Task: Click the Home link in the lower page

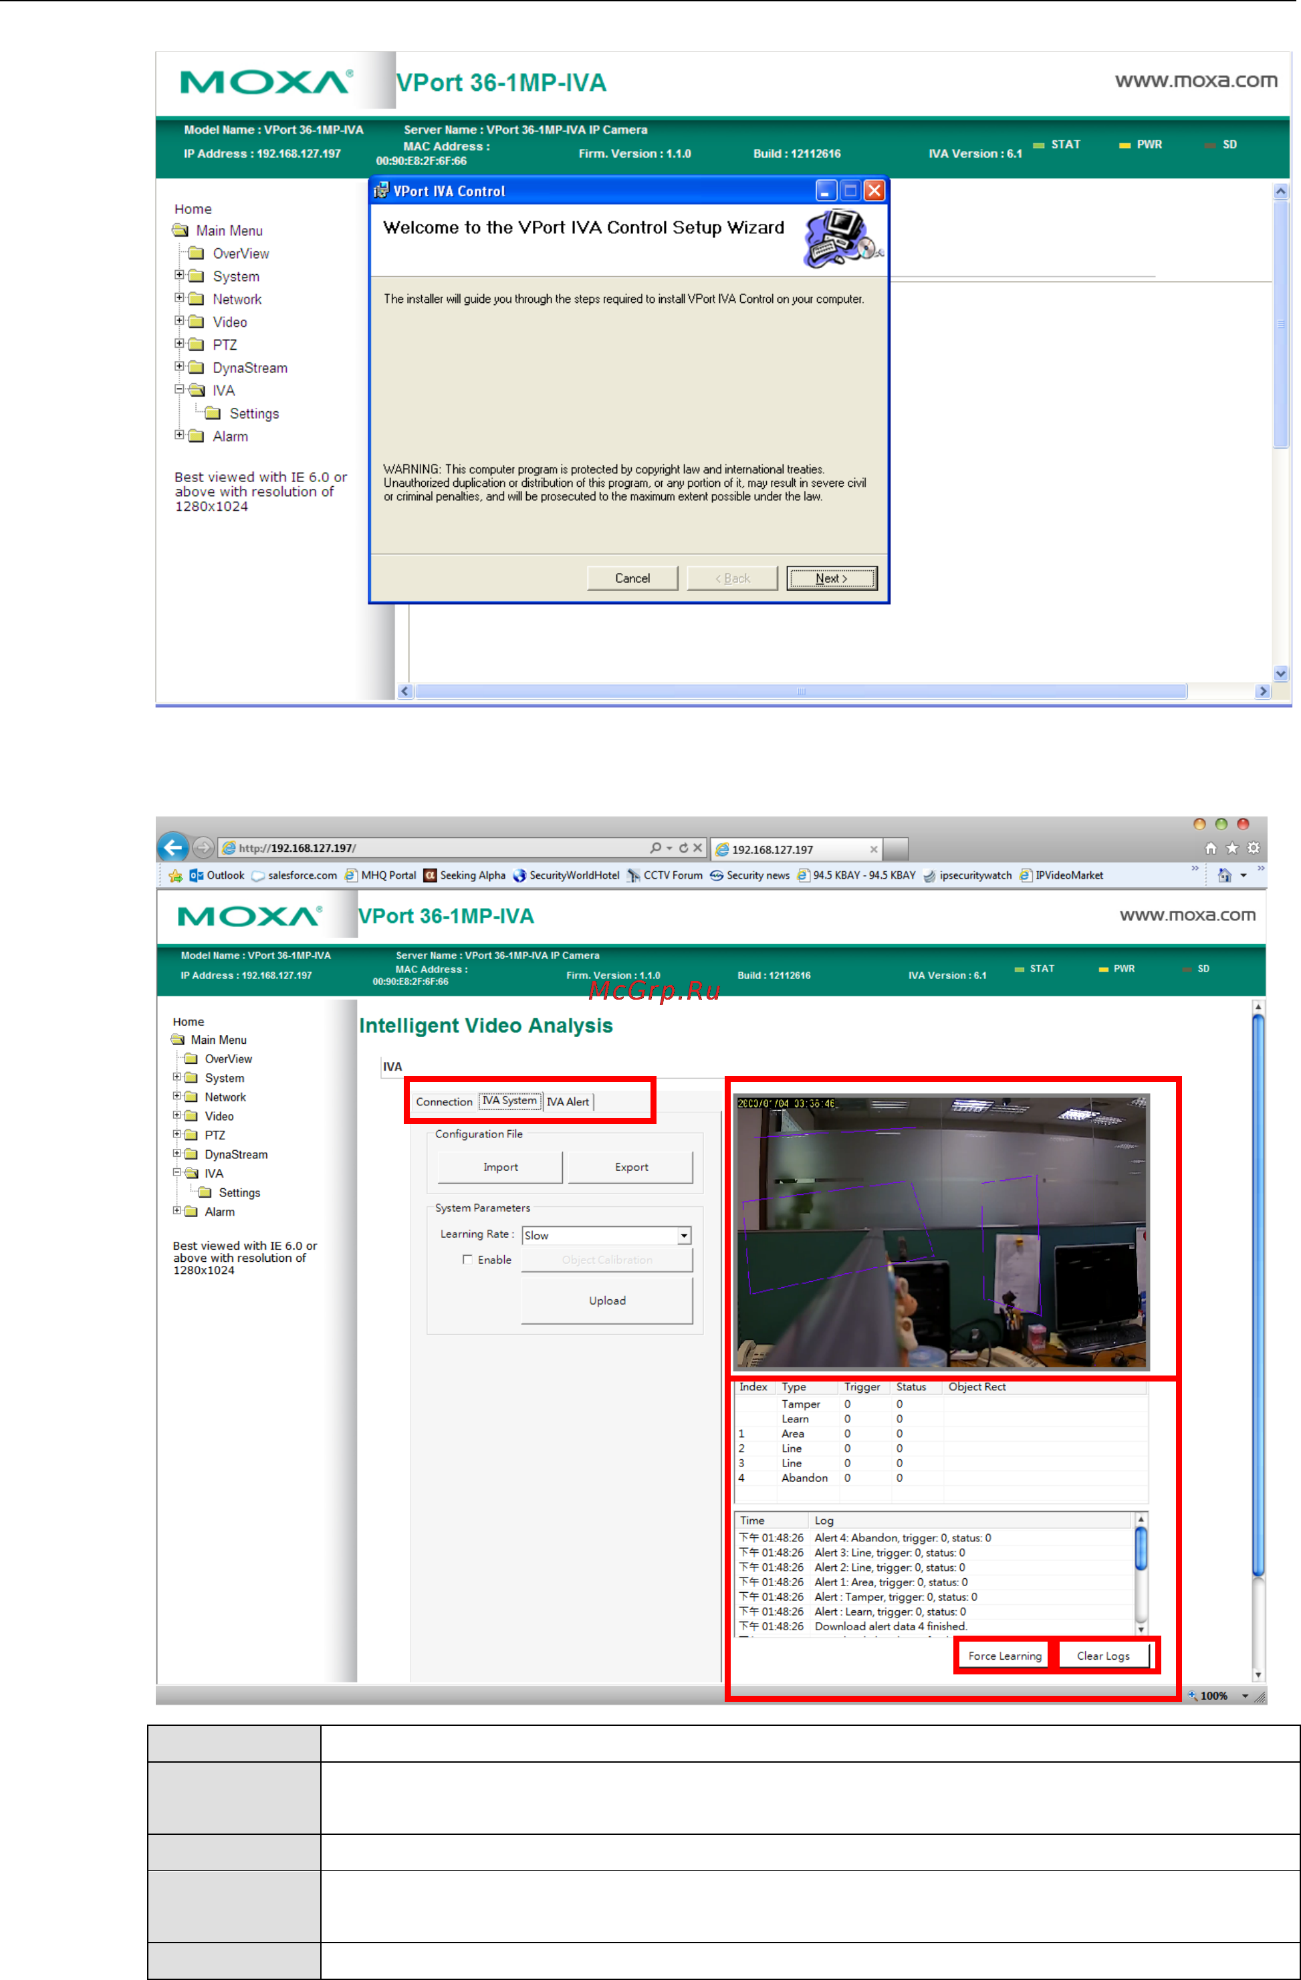Action: pos(188,1022)
